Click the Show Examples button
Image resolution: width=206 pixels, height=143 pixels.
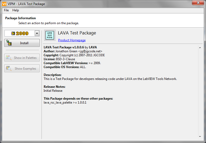(22, 68)
